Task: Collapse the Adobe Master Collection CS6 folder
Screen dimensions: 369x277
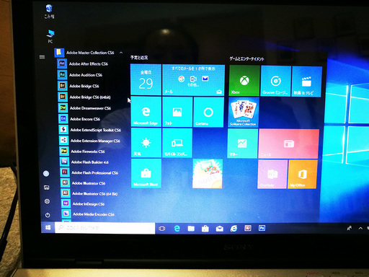Action: (121, 53)
